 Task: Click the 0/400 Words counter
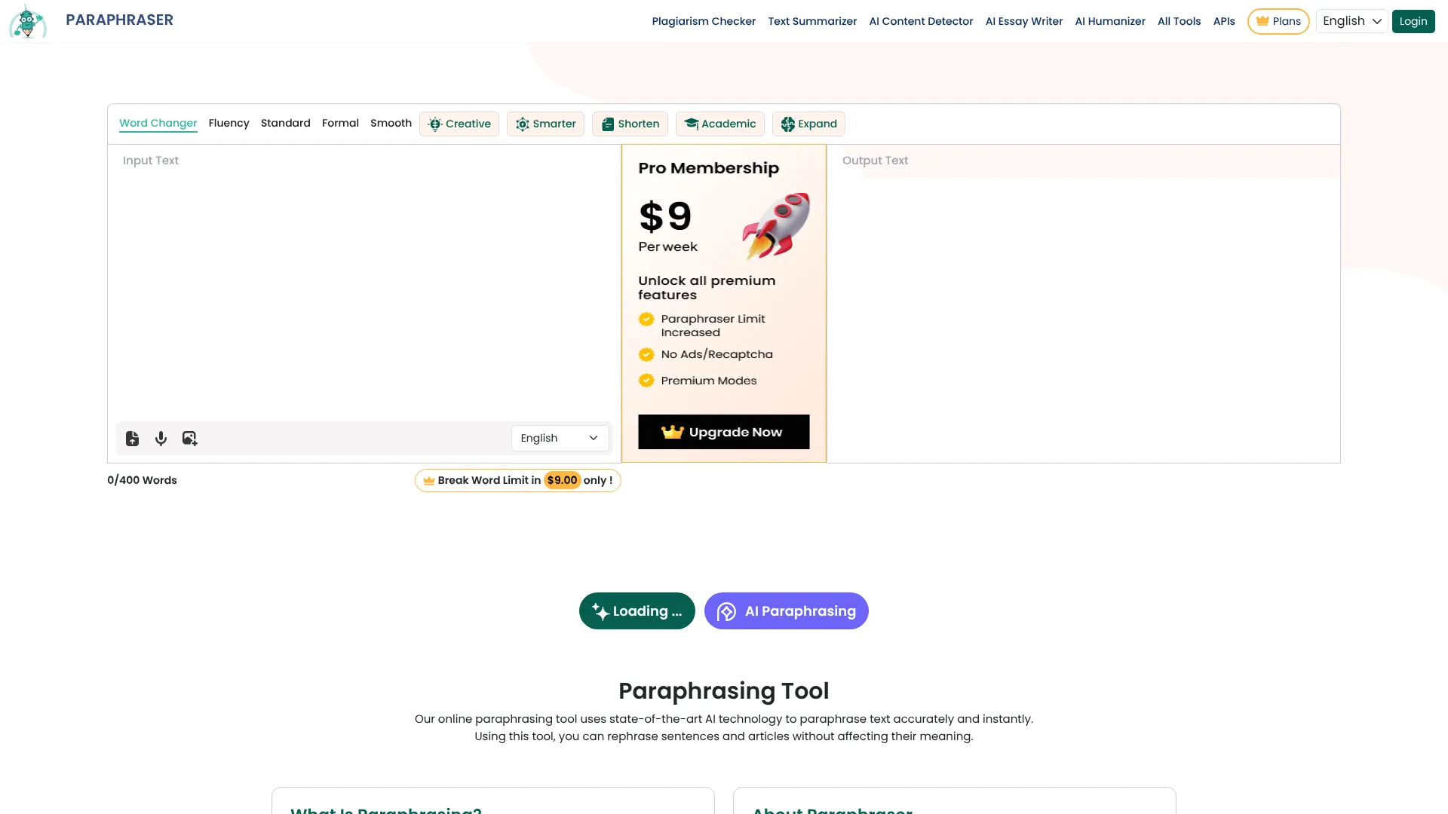pos(142,480)
